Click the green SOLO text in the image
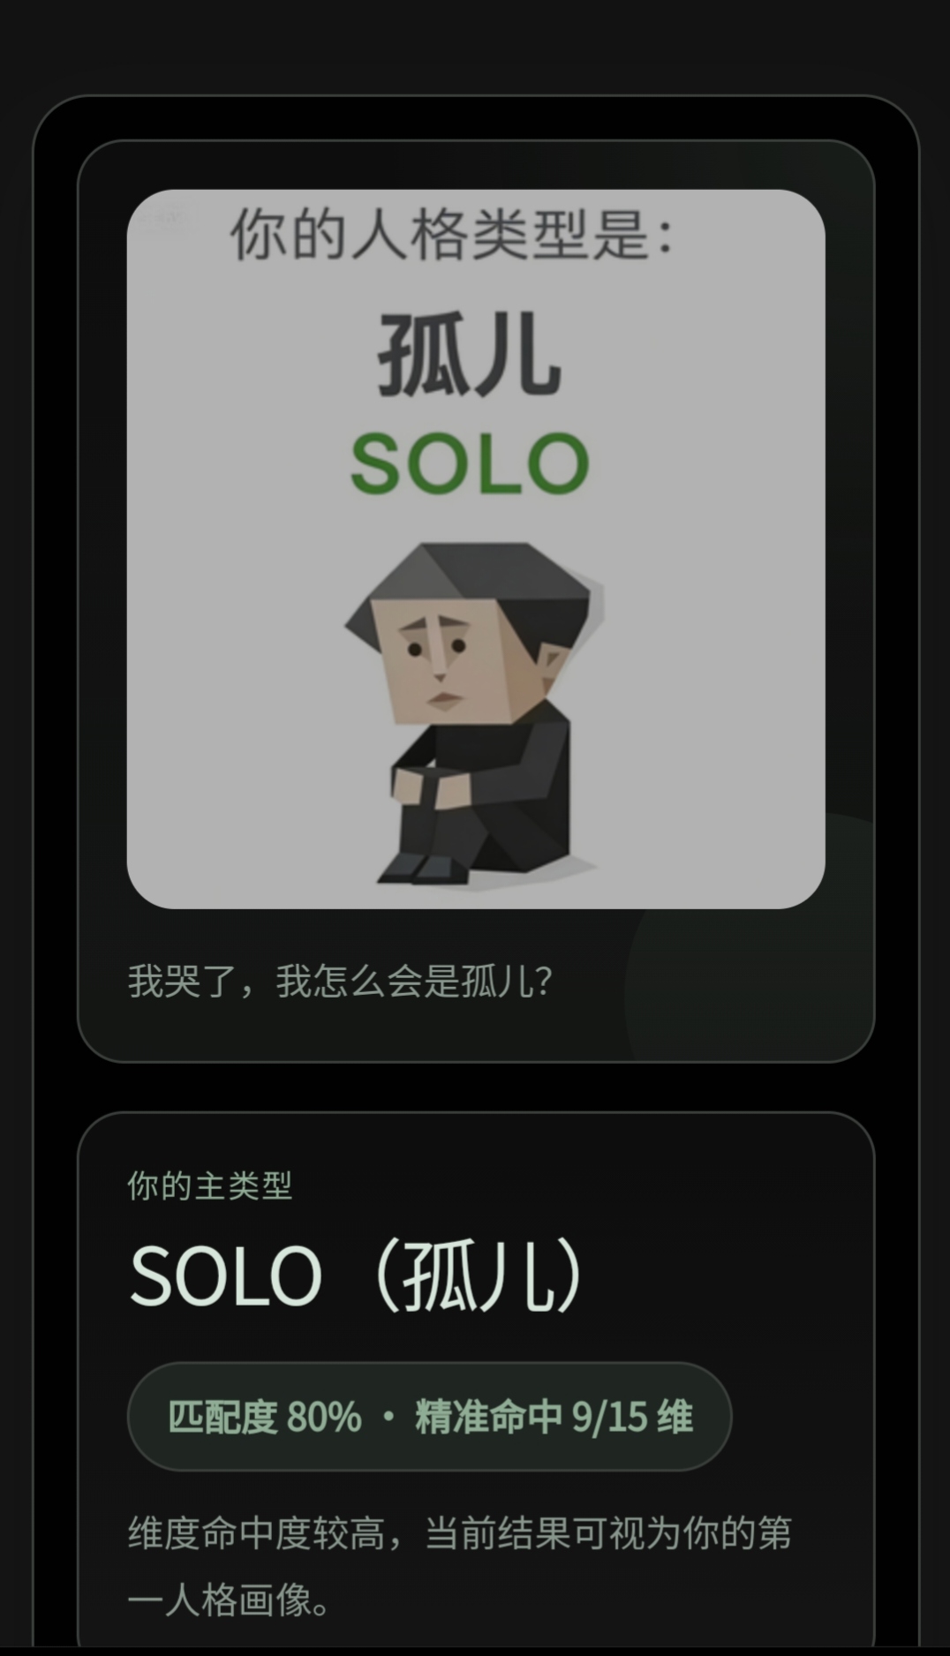The image size is (950, 1656). tap(470, 463)
